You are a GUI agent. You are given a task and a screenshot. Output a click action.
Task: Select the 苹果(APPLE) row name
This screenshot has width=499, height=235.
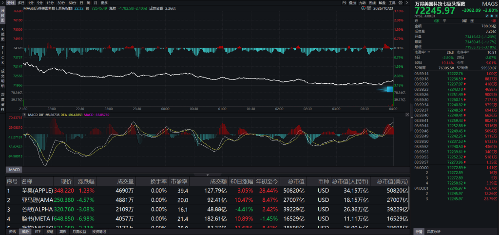(37, 191)
